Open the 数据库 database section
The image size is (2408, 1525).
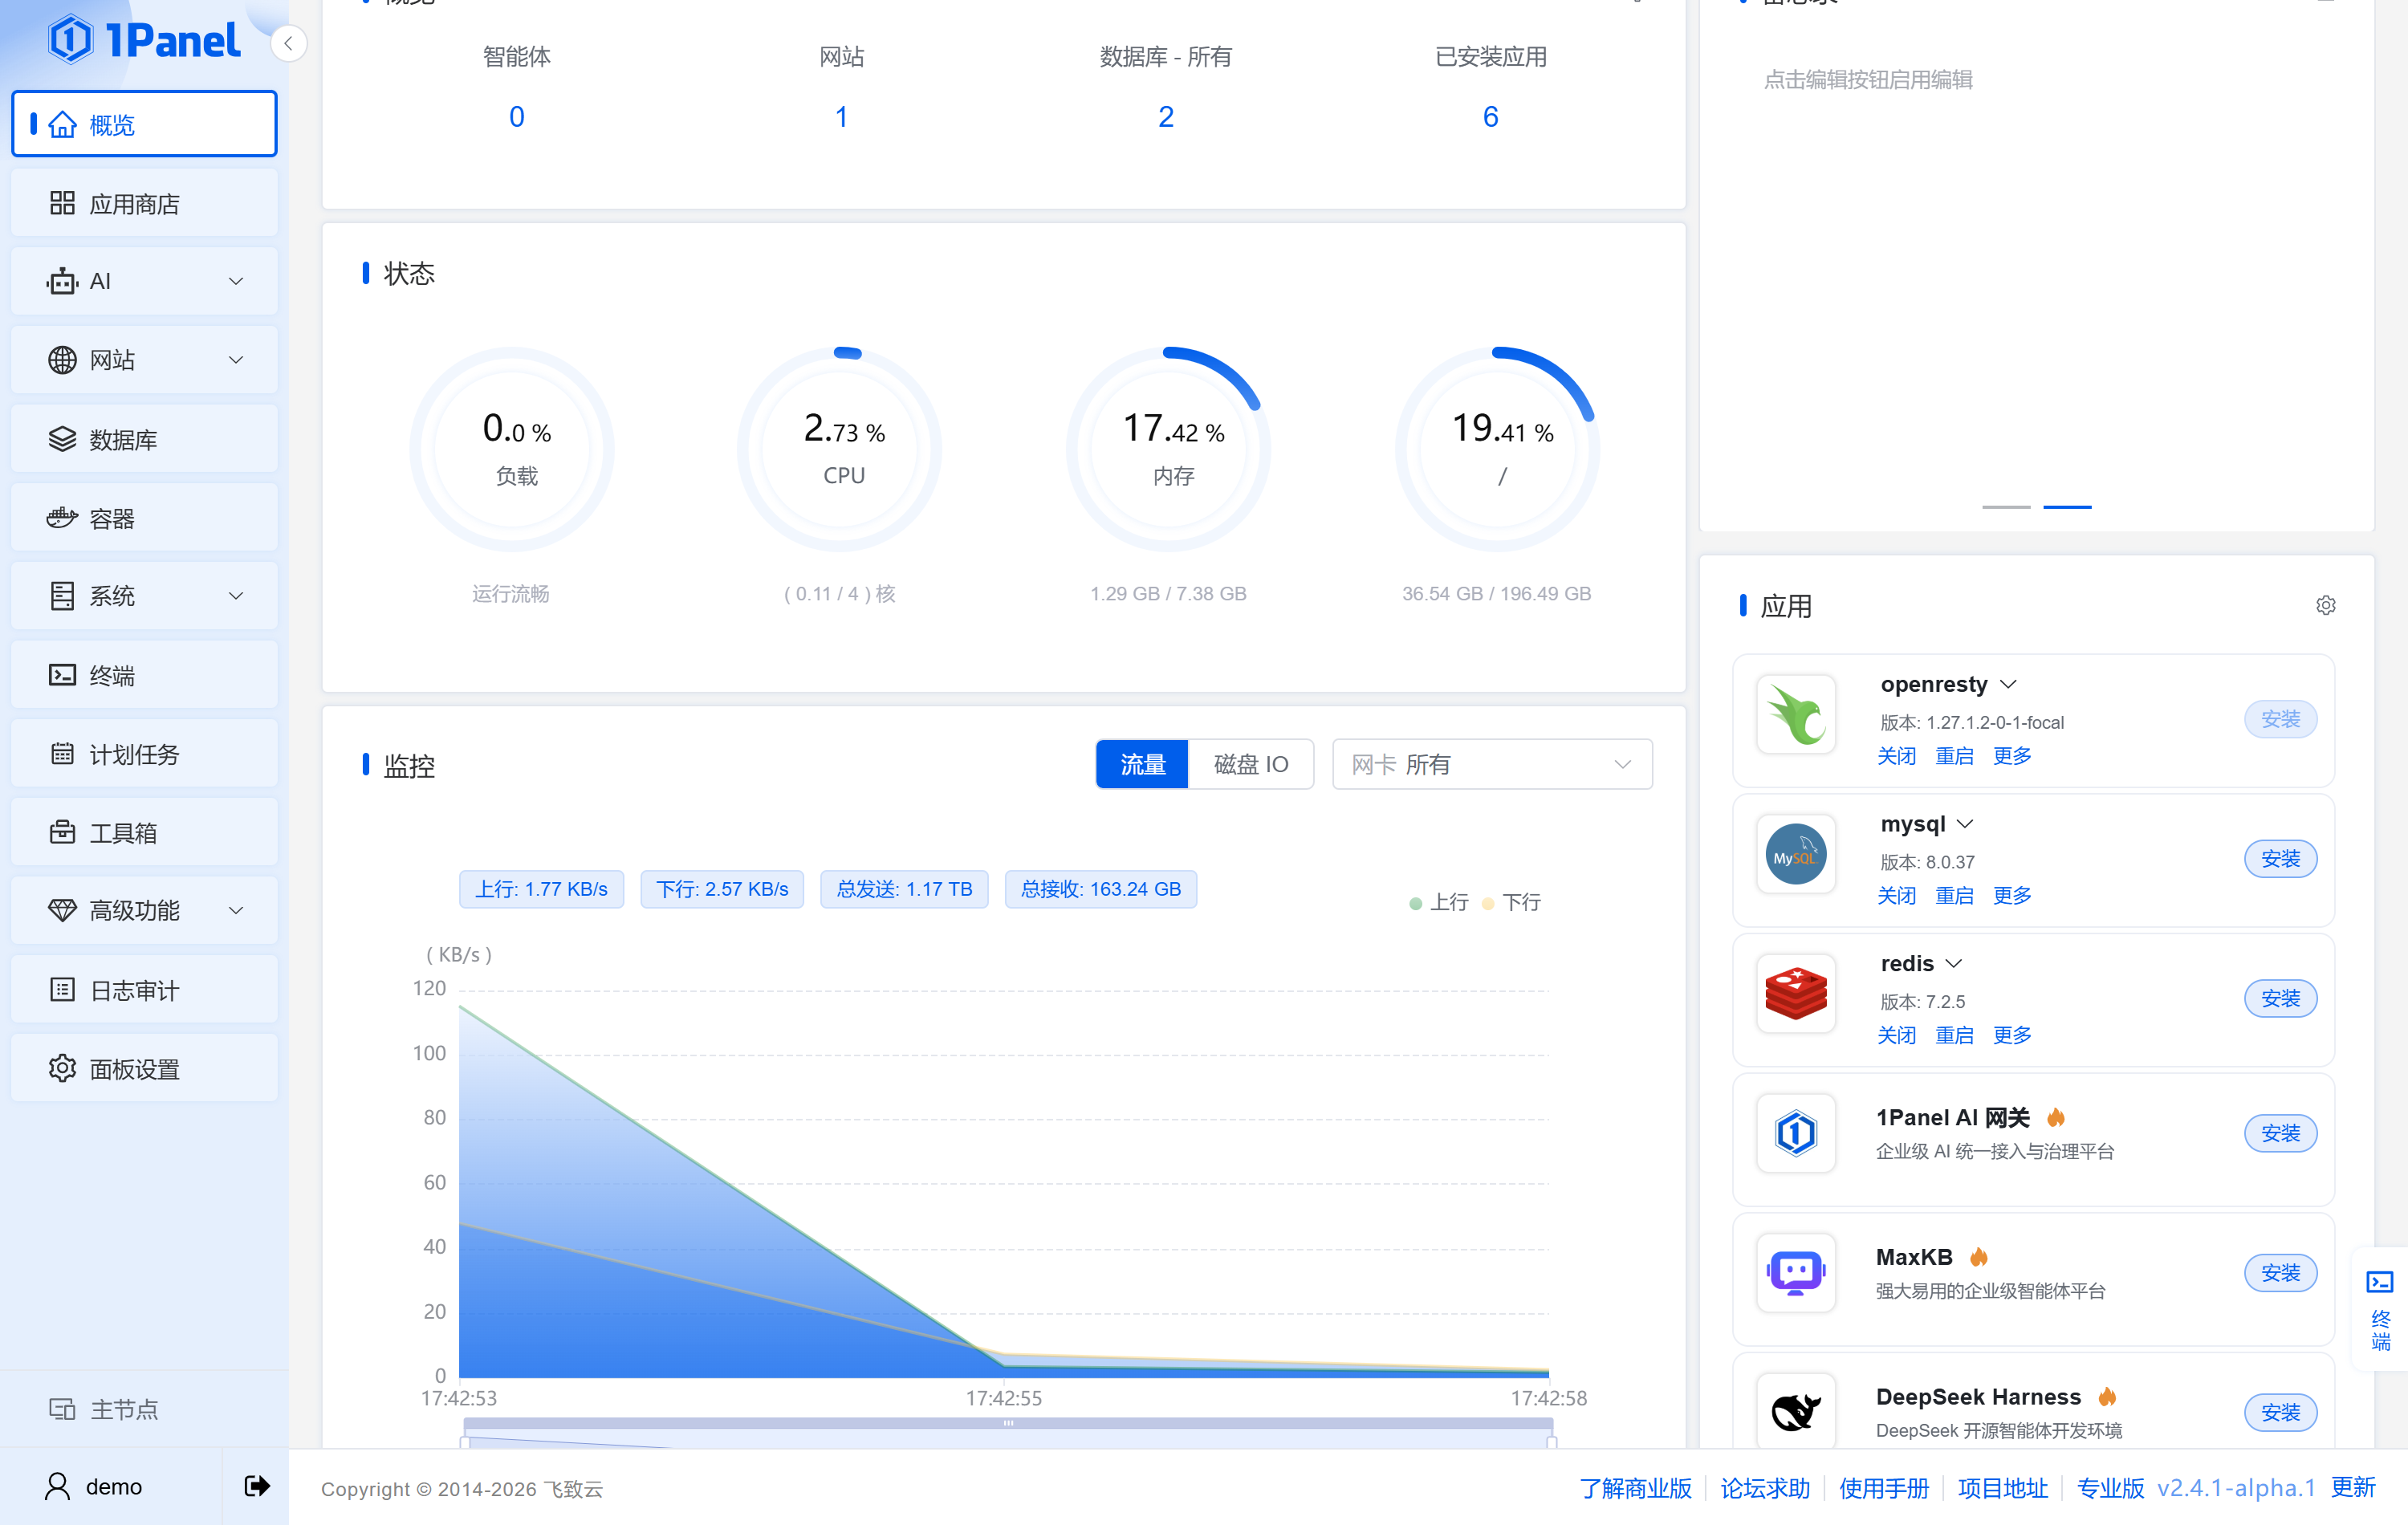(144, 439)
